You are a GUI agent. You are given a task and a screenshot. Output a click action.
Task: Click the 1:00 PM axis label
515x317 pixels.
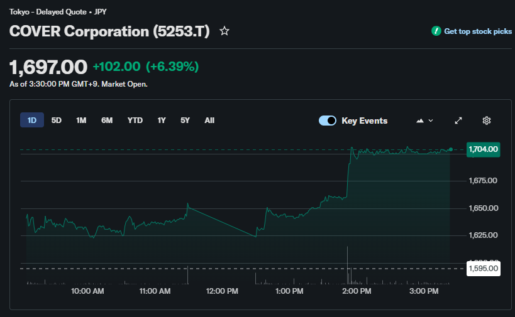pos(289,291)
